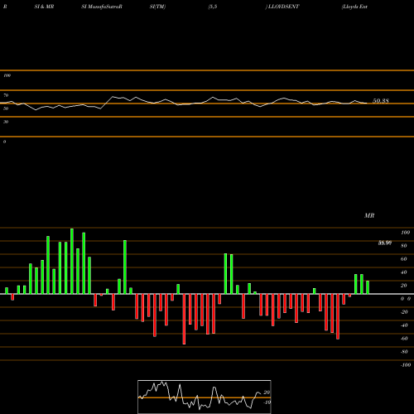
Task: Click the mini chart's -10 level label
Action: pos(267,402)
